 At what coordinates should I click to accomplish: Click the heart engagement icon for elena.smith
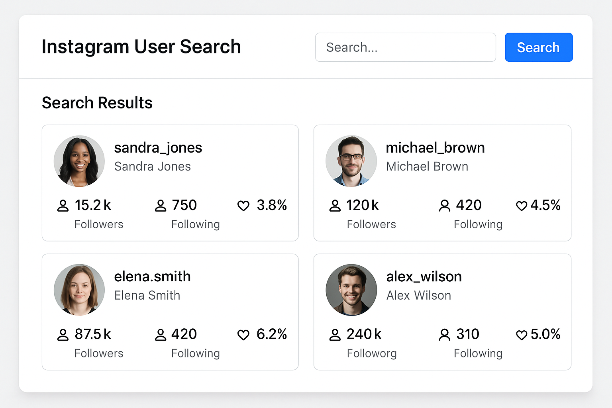click(x=243, y=335)
